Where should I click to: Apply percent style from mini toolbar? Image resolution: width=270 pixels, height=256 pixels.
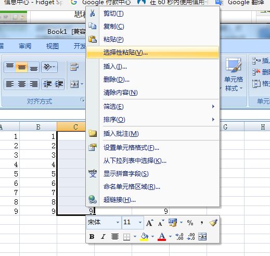point(190,223)
